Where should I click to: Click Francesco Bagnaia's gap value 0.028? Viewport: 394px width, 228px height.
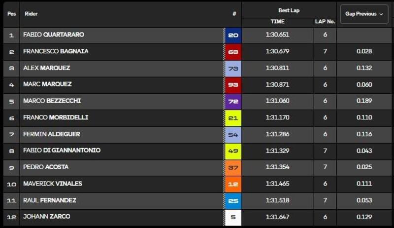(364, 51)
